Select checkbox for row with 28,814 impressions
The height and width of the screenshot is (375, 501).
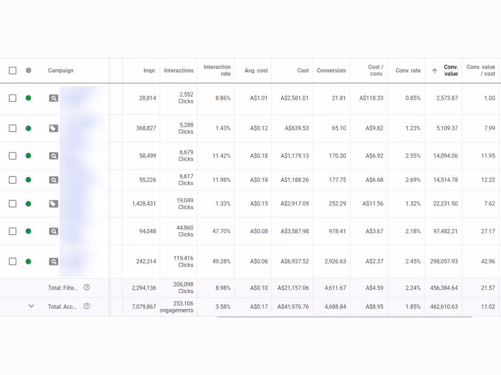[x=12, y=98]
